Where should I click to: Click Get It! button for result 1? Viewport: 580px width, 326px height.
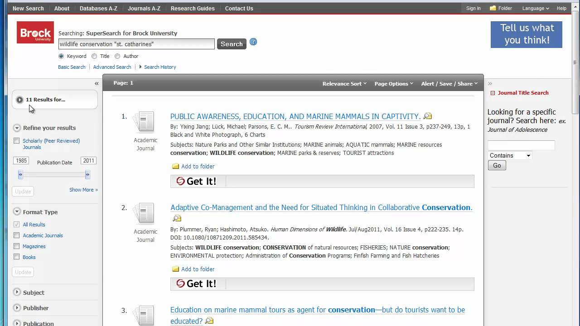[x=196, y=181]
